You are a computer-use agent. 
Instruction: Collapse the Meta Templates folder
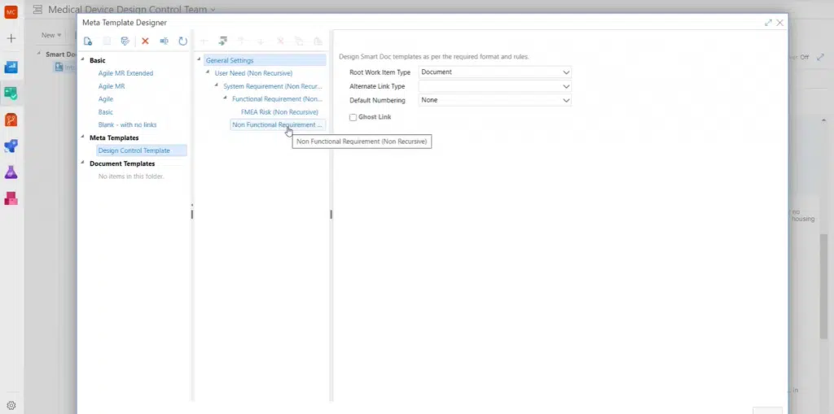pyautogui.click(x=82, y=138)
